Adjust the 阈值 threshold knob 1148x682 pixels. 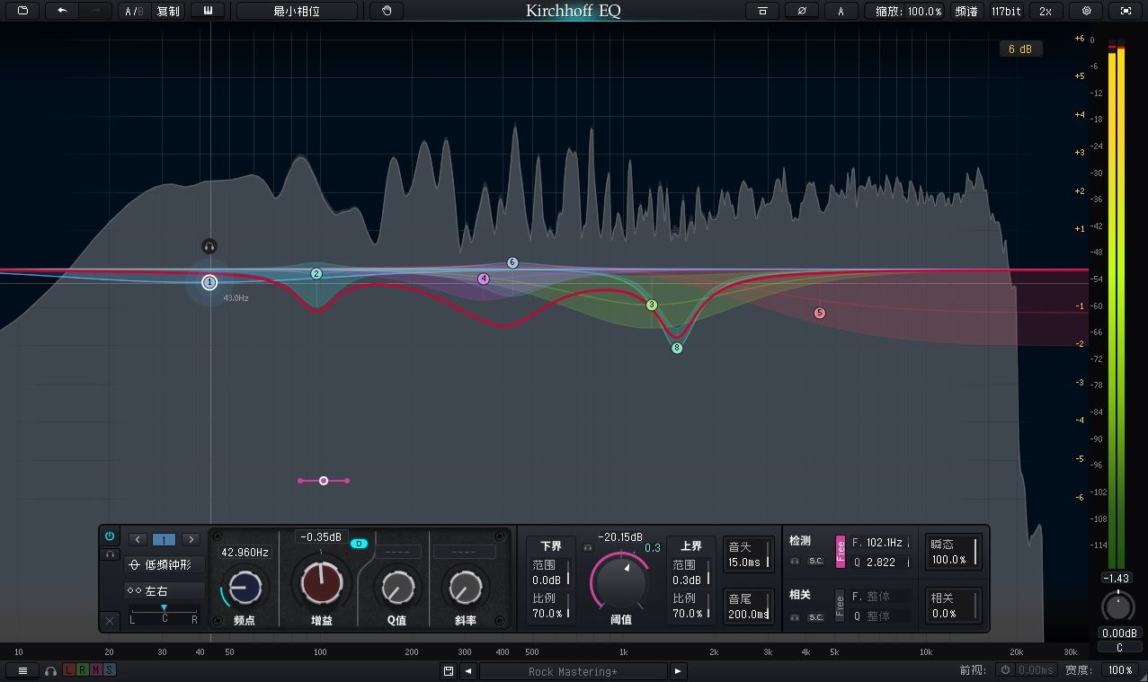click(x=621, y=583)
